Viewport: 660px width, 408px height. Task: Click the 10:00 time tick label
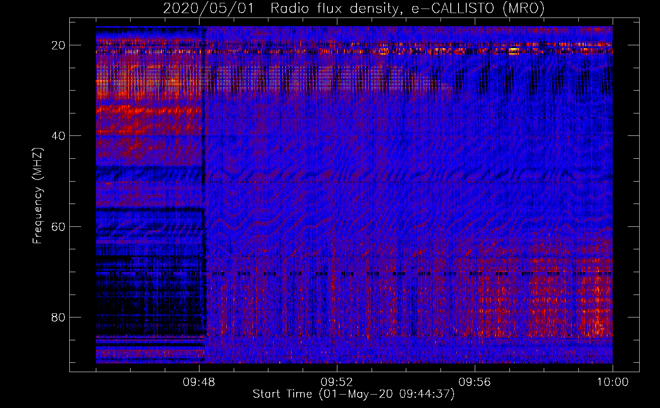point(613,382)
